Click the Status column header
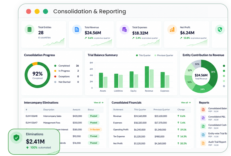Image resolution: width=231 pixels, height=156 pixels. [91, 109]
